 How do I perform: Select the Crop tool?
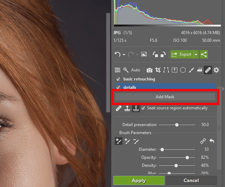pos(158,70)
